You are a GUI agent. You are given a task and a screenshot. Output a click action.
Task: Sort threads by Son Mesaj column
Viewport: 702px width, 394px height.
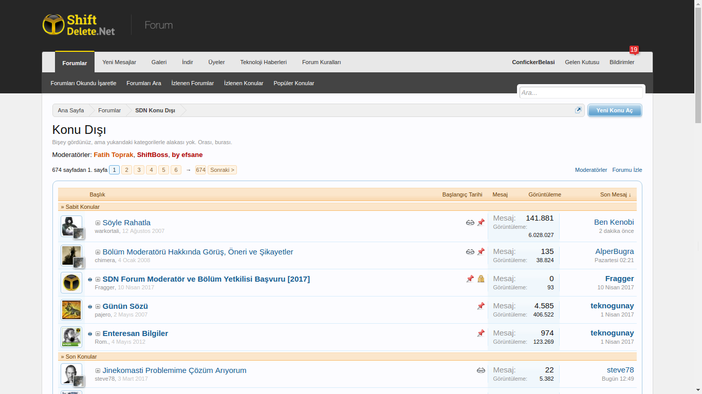coord(615,194)
